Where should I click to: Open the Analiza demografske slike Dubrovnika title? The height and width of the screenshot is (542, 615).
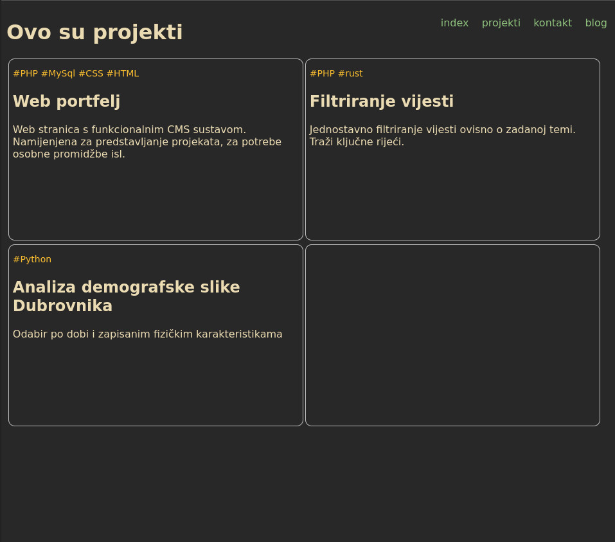coord(127,296)
